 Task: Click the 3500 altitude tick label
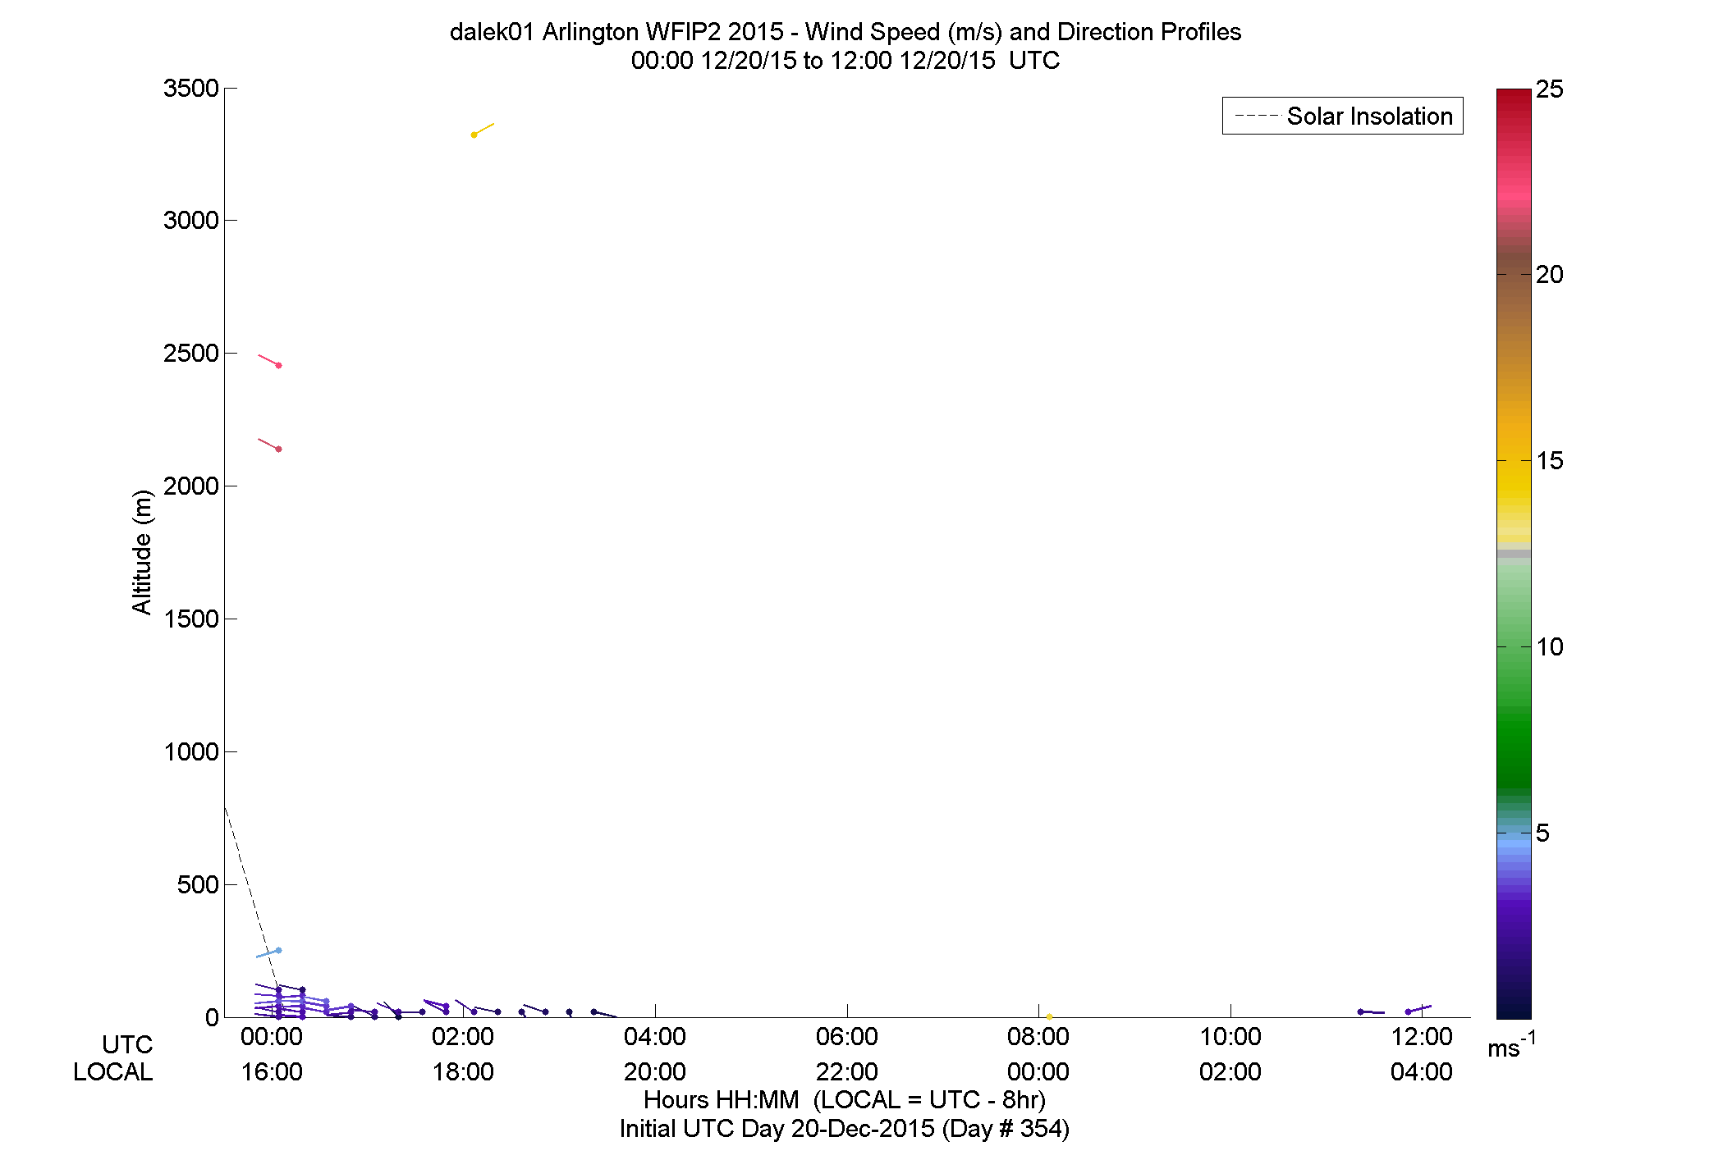pos(190,88)
